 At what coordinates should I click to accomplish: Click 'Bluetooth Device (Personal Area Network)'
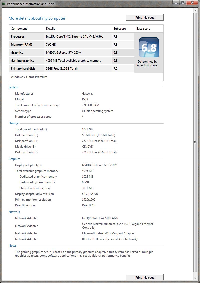pos(110,239)
